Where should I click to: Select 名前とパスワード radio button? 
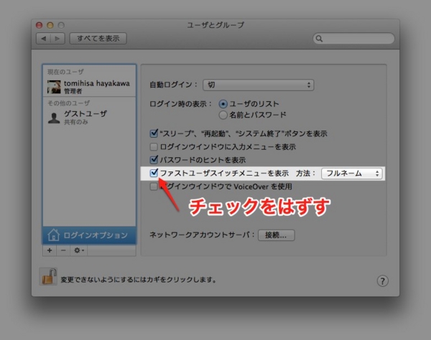tap(223, 115)
